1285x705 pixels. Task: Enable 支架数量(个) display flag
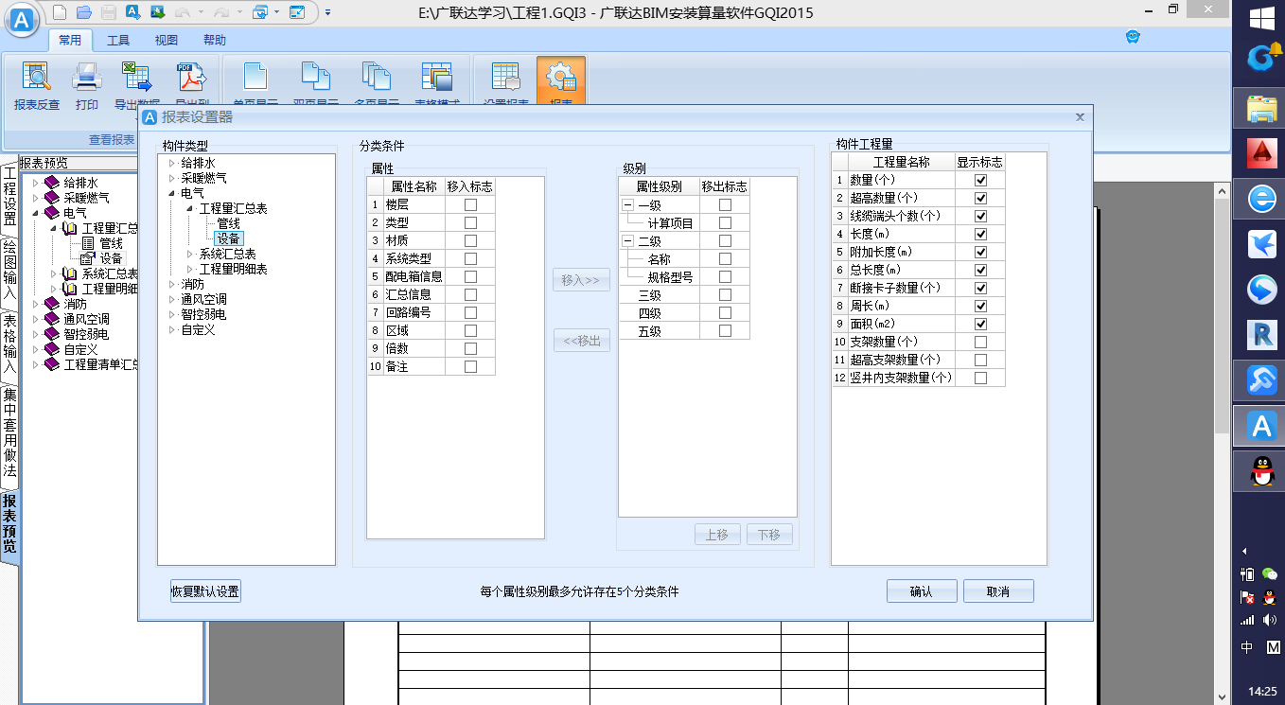[x=980, y=342]
